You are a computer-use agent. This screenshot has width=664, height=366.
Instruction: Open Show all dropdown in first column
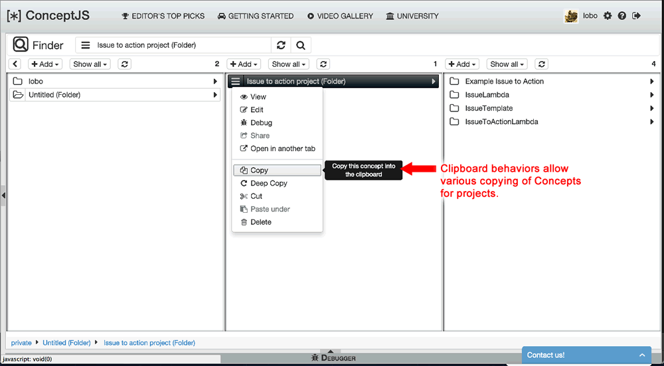pos(90,64)
